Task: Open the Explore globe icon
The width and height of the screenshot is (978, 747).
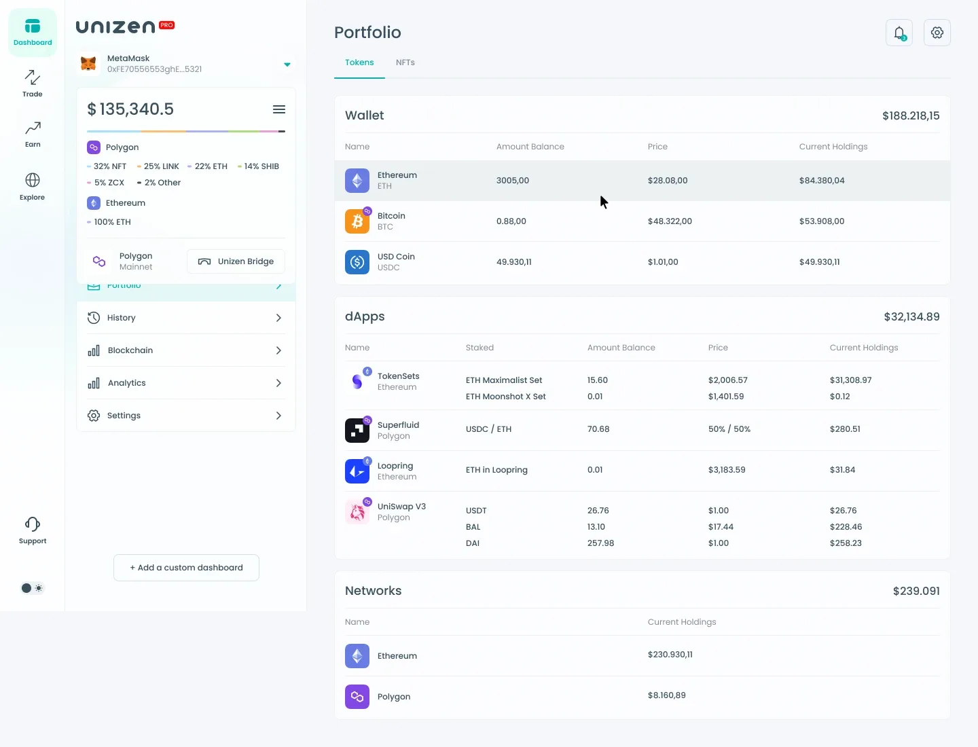Action: point(33,180)
